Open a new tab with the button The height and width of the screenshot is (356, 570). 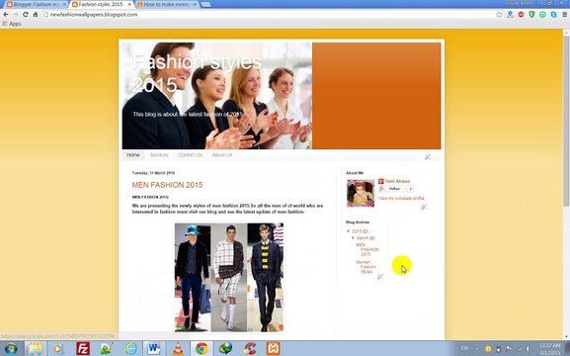click(205, 4)
